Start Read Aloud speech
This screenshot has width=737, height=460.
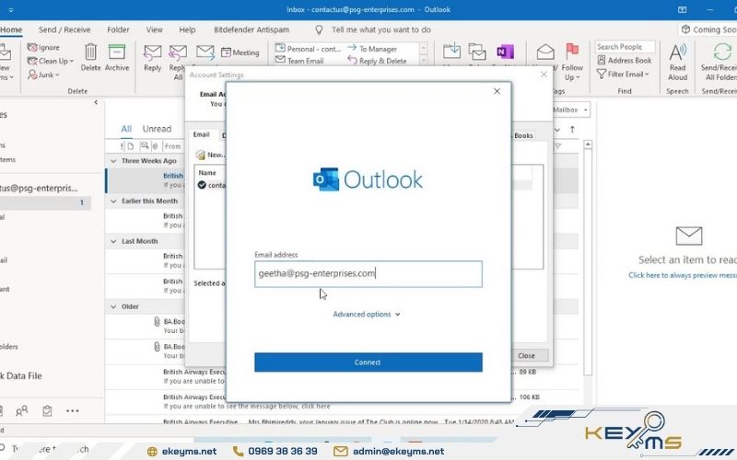678,62
